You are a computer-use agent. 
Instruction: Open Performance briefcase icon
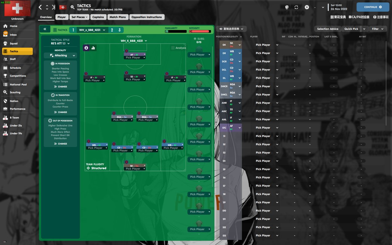tap(5, 109)
